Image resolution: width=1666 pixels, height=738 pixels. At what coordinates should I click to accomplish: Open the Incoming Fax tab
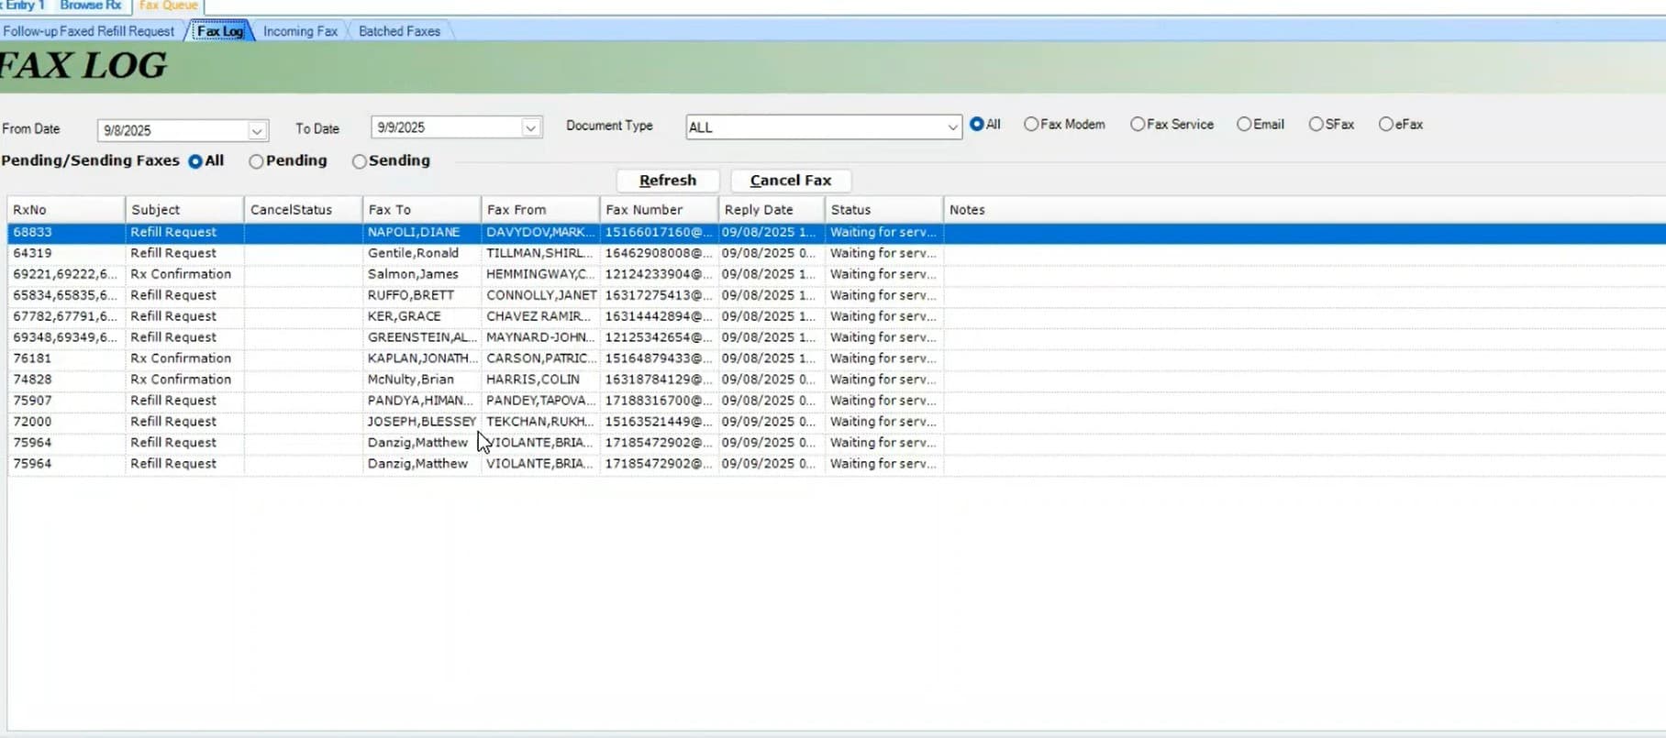(300, 31)
